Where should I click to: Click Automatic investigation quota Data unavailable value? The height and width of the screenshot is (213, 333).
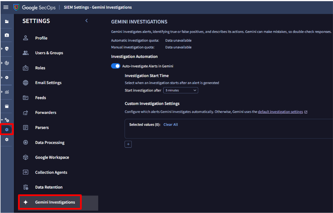pyautogui.click(x=179, y=40)
